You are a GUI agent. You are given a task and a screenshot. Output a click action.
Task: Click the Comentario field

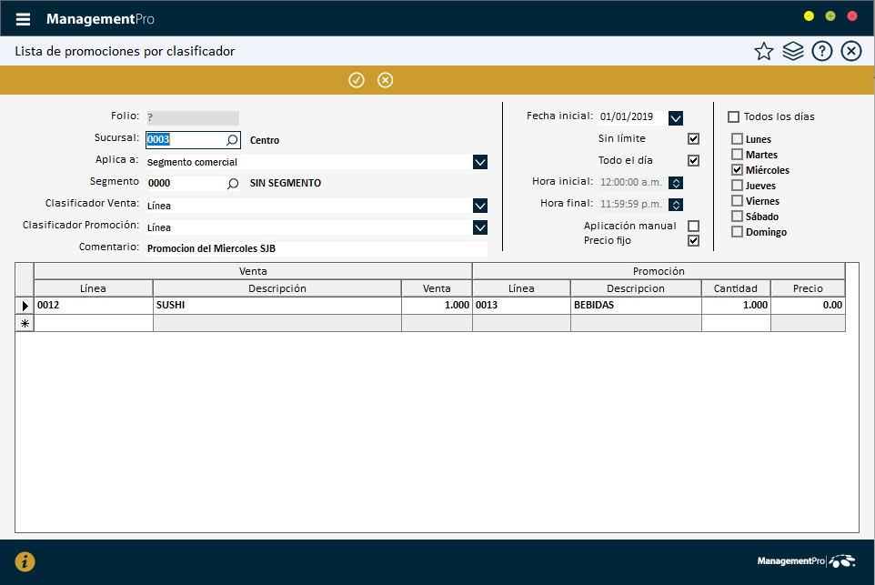(x=317, y=249)
